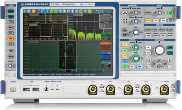182x110 pixels.
Task: Push the upper-left field key in Navigation
Action: (x=149, y=61)
